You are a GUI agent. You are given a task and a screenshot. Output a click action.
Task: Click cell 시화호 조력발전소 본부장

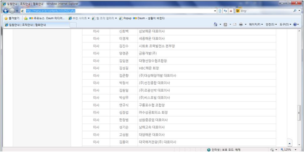point(207,46)
